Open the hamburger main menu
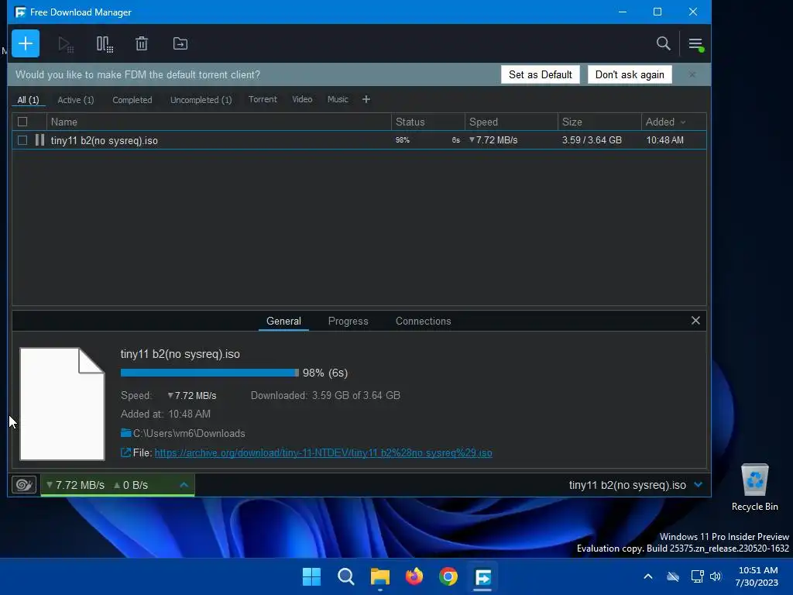 (x=696, y=44)
